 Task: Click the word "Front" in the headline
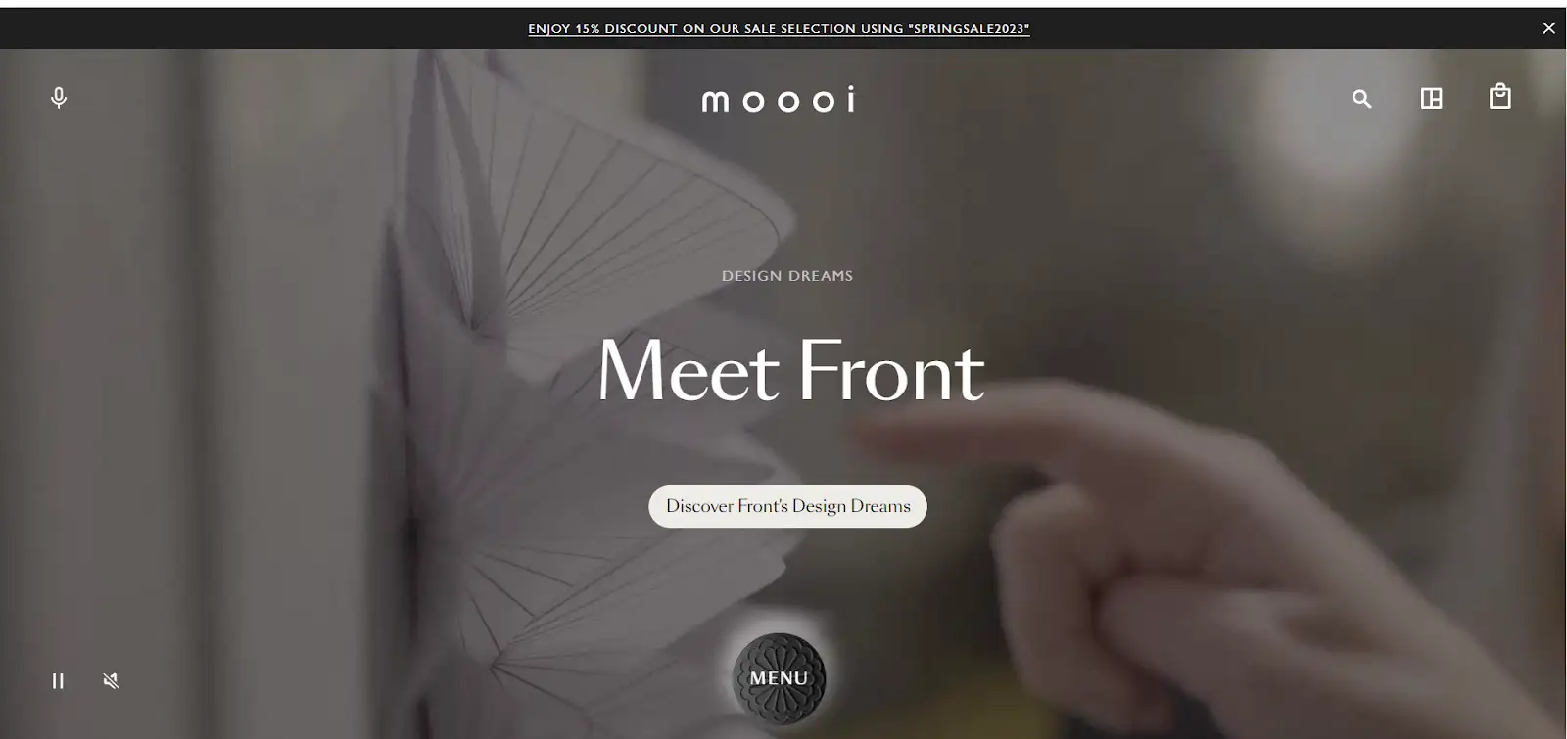[x=890, y=371]
